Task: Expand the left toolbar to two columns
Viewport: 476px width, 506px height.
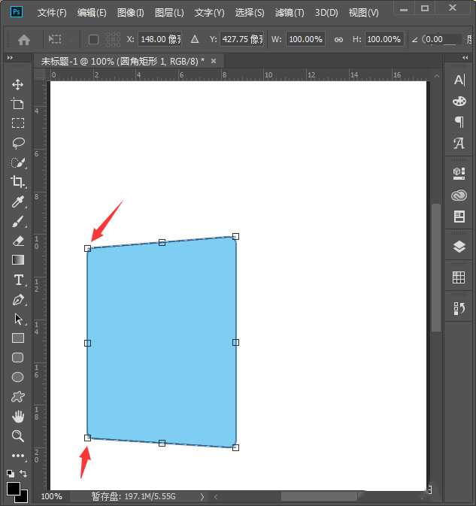Action: coord(11,58)
